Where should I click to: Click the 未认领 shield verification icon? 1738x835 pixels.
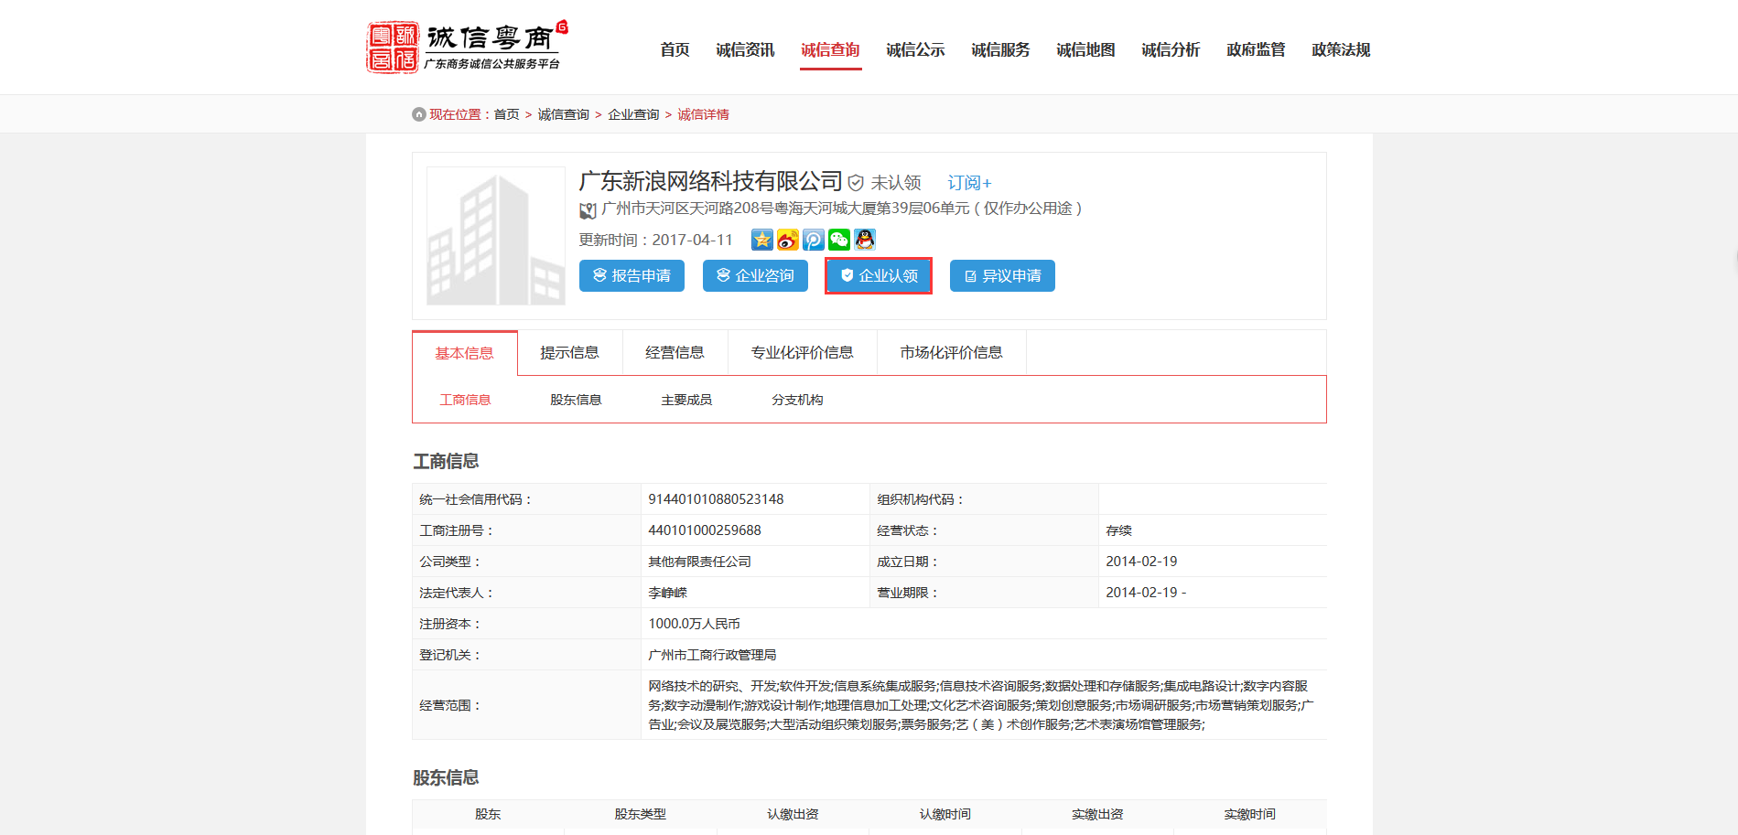[856, 183]
